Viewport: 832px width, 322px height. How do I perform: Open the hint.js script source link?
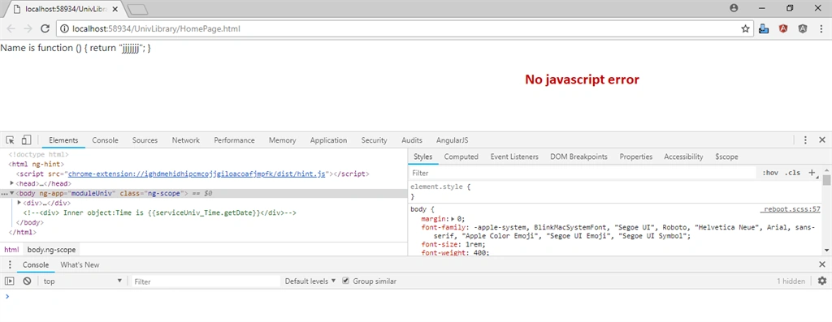tap(197, 174)
